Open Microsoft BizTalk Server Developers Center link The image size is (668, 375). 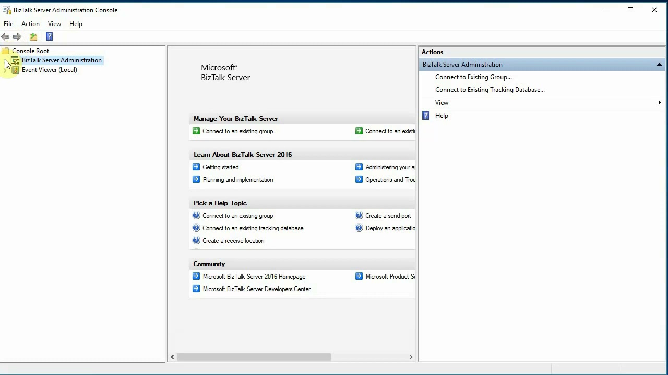point(257,289)
